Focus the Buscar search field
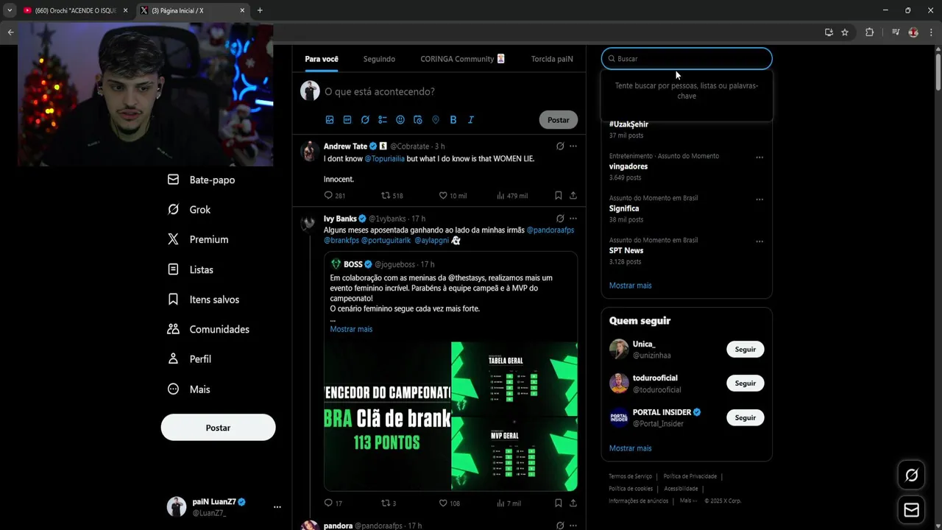This screenshot has height=530, width=942. coord(687,59)
